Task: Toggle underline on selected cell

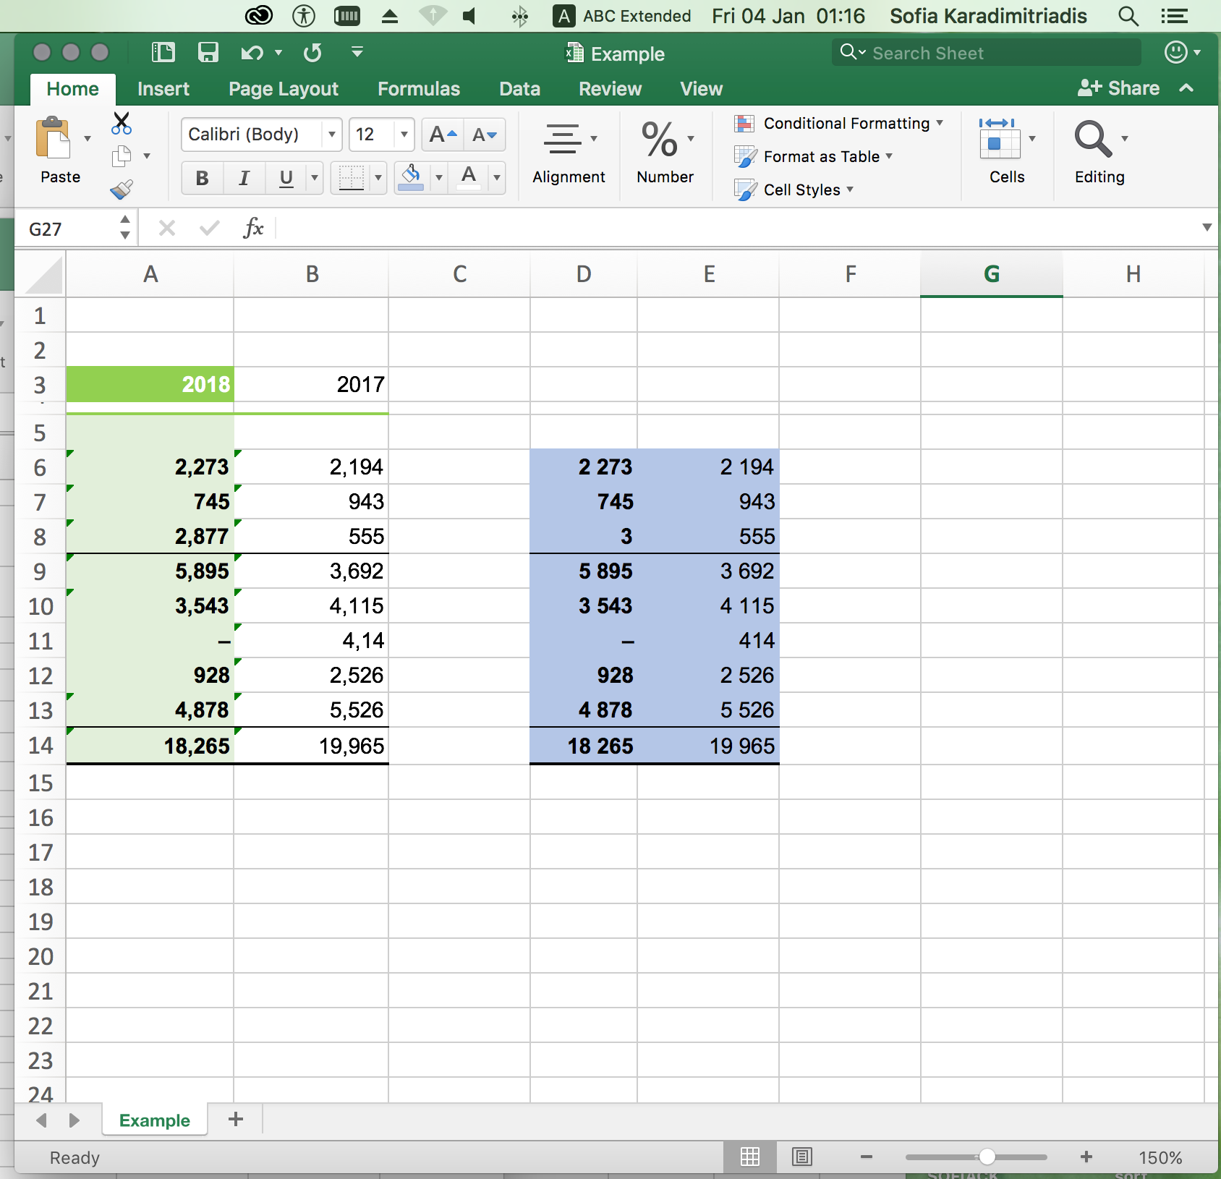Action: (x=286, y=178)
